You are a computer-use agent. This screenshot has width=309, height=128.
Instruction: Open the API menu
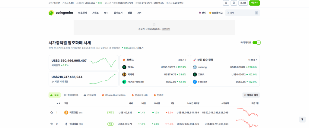(x=139, y=13)
